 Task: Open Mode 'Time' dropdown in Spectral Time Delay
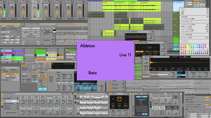pyautogui.click(x=58, y=83)
